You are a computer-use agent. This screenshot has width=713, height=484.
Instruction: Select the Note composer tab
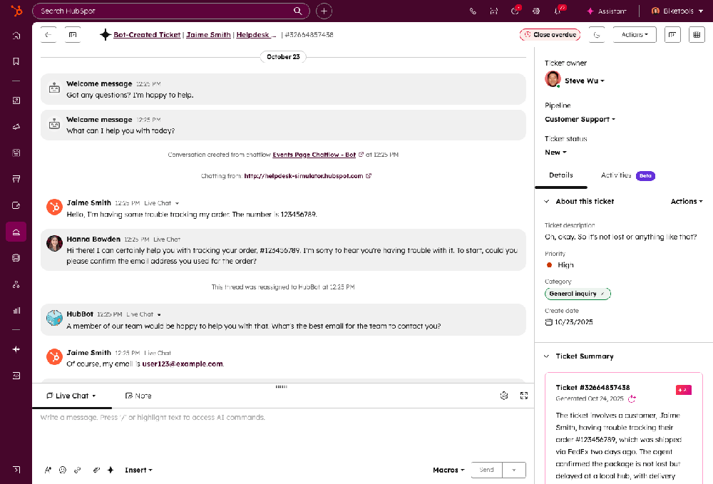tap(138, 396)
